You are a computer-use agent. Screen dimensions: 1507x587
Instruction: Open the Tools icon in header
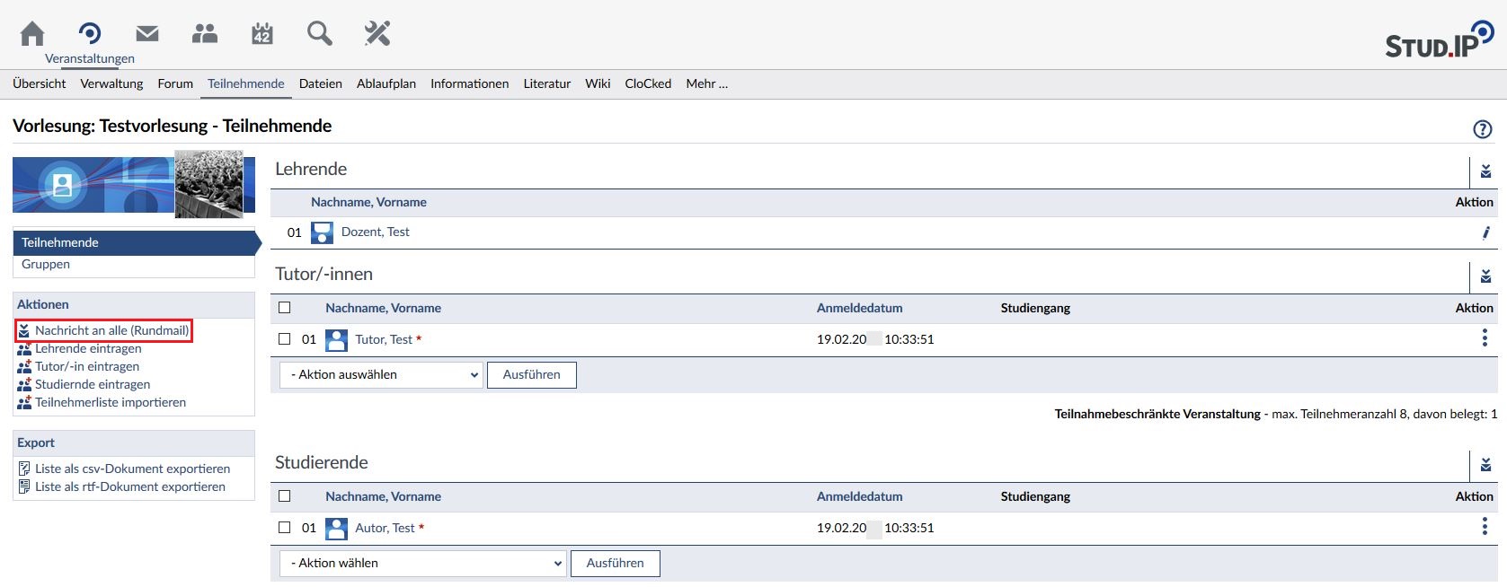[x=377, y=34]
